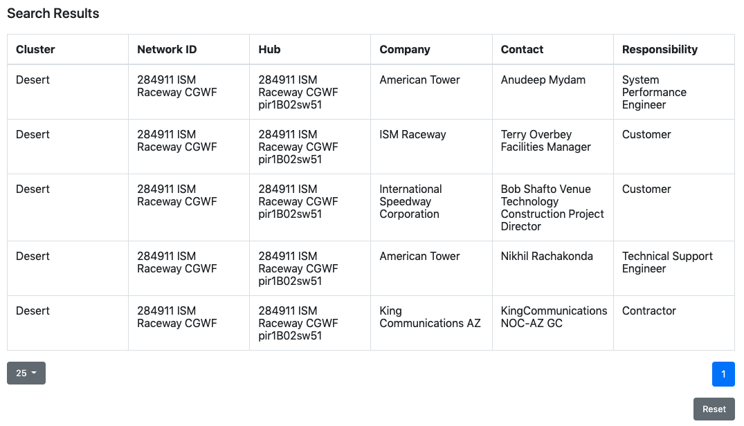This screenshot has width=744, height=426.
Task: Click the Technical Support Engineer cell
Action: (x=667, y=263)
